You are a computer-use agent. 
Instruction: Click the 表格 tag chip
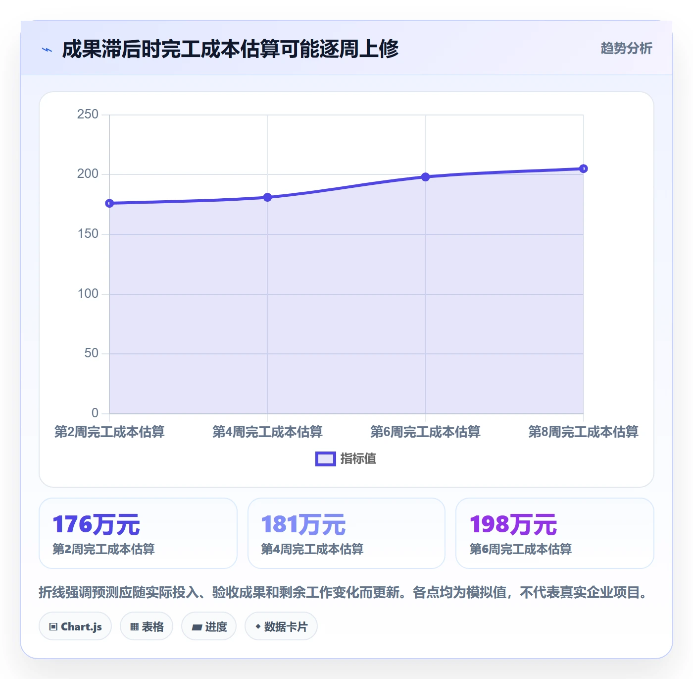point(147,626)
